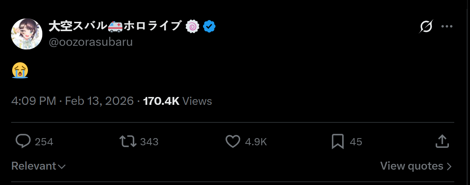
Task: Click the blue verified checkmark badge
Action: point(209,26)
